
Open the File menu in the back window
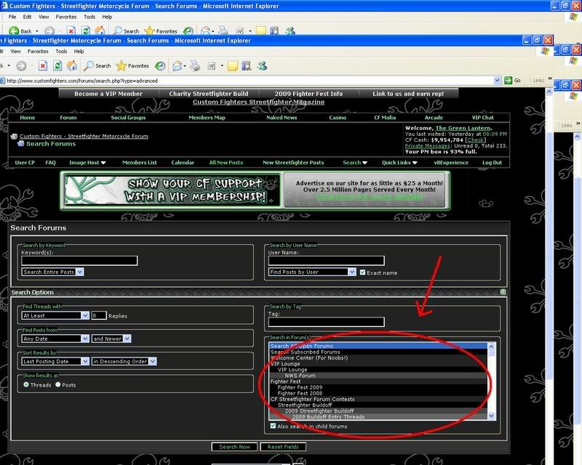click(x=12, y=17)
